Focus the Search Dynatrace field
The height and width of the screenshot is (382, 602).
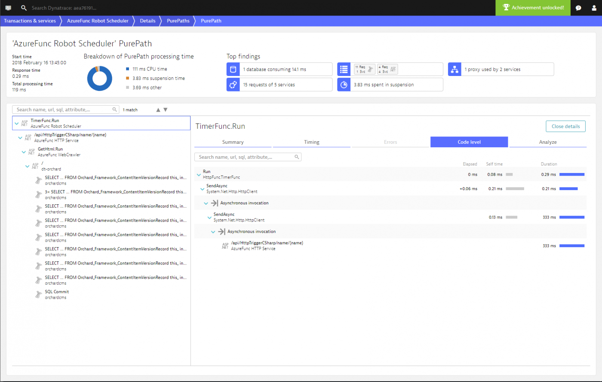(64, 8)
